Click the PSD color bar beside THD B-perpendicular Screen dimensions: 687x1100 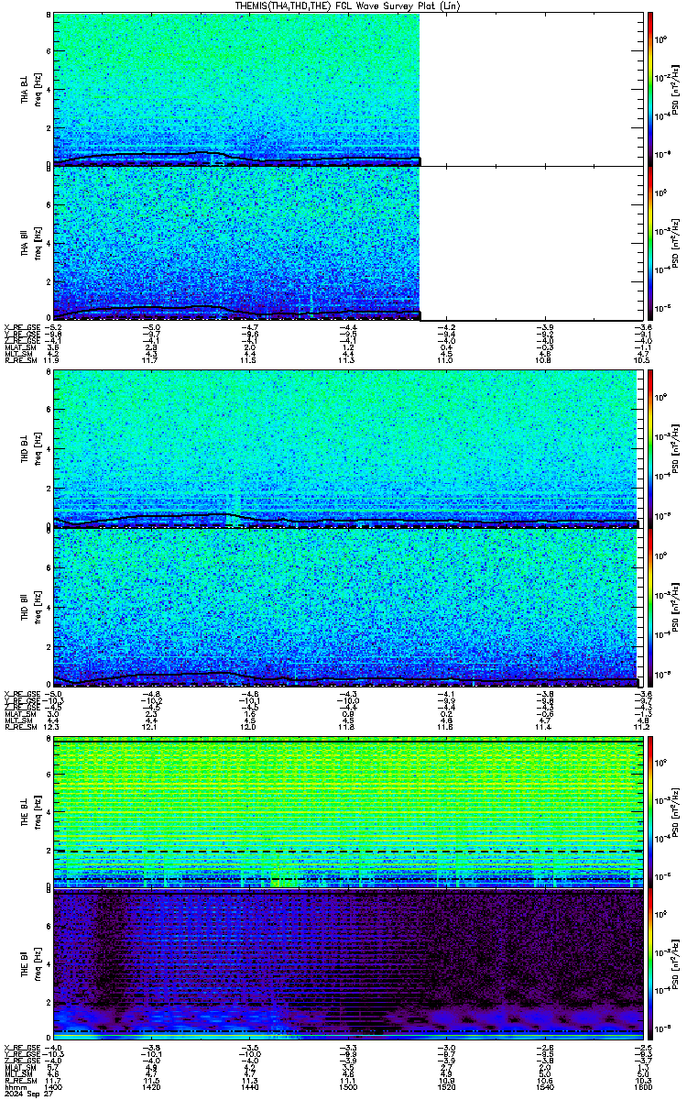coord(650,448)
